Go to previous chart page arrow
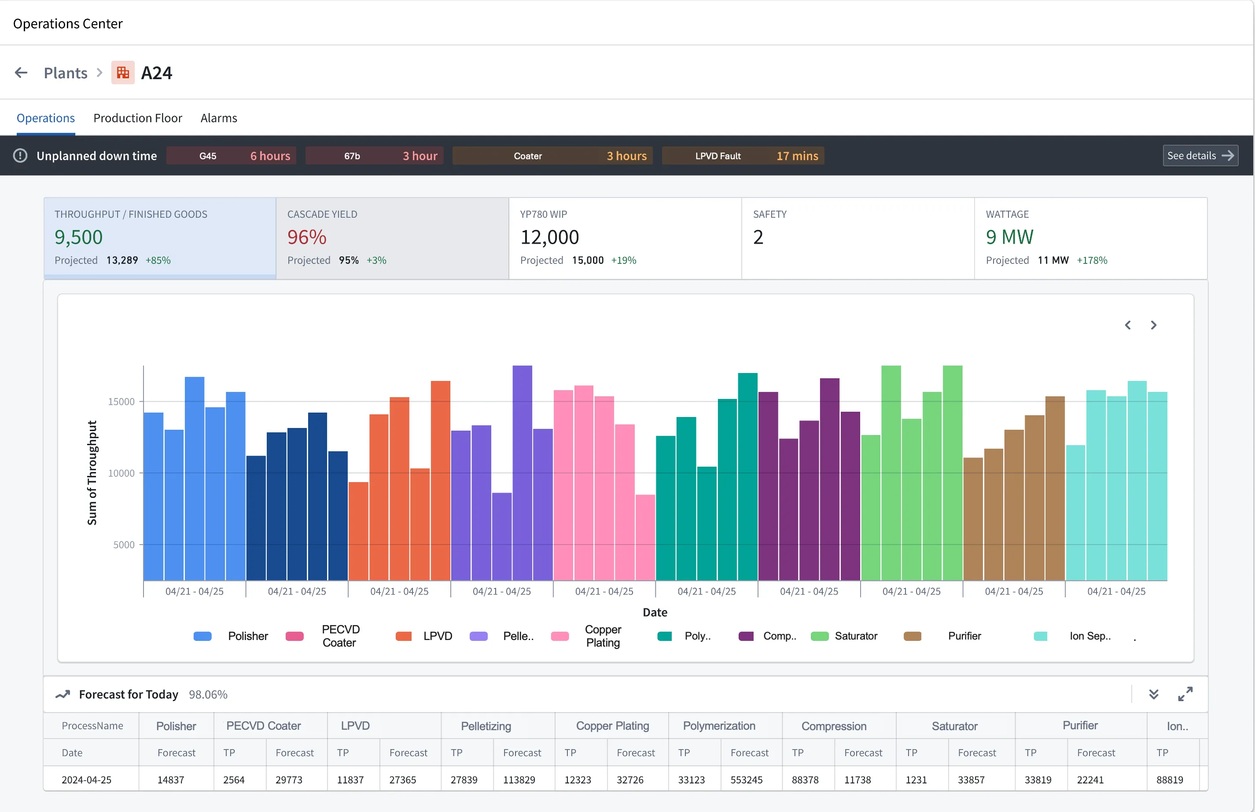Image resolution: width=1255 pixels, height=812 pixels. [x=1127, y=325]
